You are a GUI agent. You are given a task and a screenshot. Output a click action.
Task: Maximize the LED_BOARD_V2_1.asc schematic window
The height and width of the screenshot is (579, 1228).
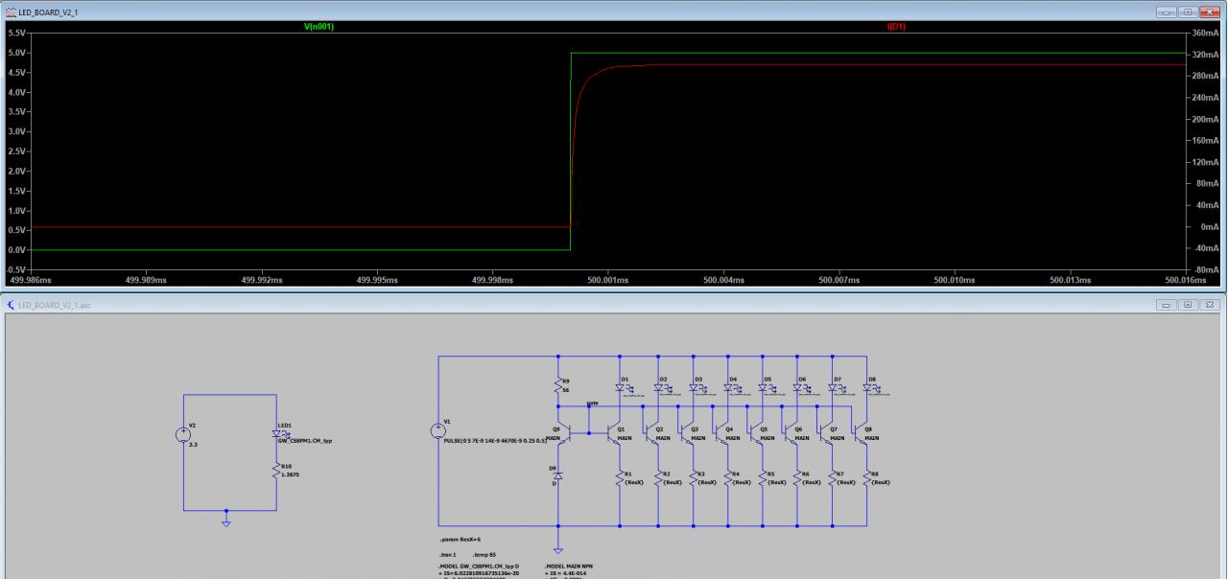[x=1189, y=305]
